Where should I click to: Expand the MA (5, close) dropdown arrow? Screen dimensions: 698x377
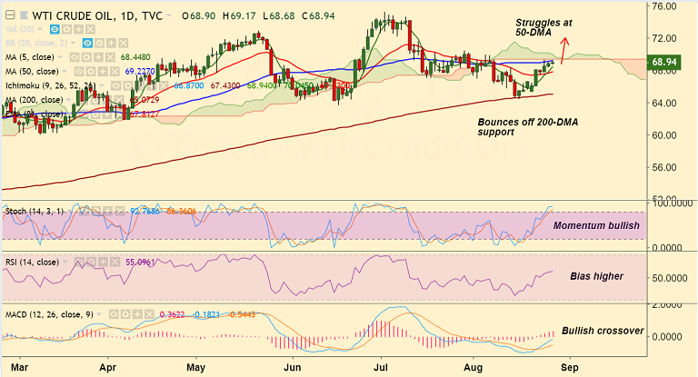pos(61,57)
